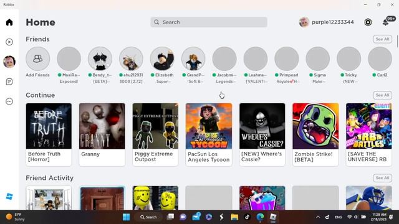
Task: Open friend Tricky avatar
Action: [349, 58]
